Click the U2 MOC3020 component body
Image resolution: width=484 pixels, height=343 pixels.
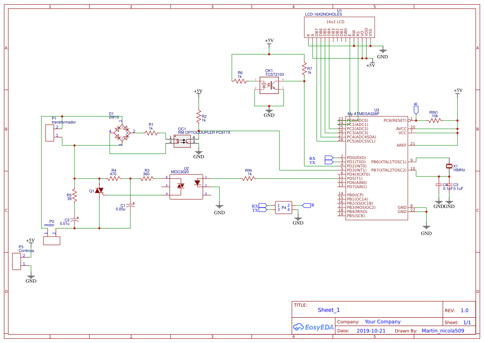pos(186,186)
